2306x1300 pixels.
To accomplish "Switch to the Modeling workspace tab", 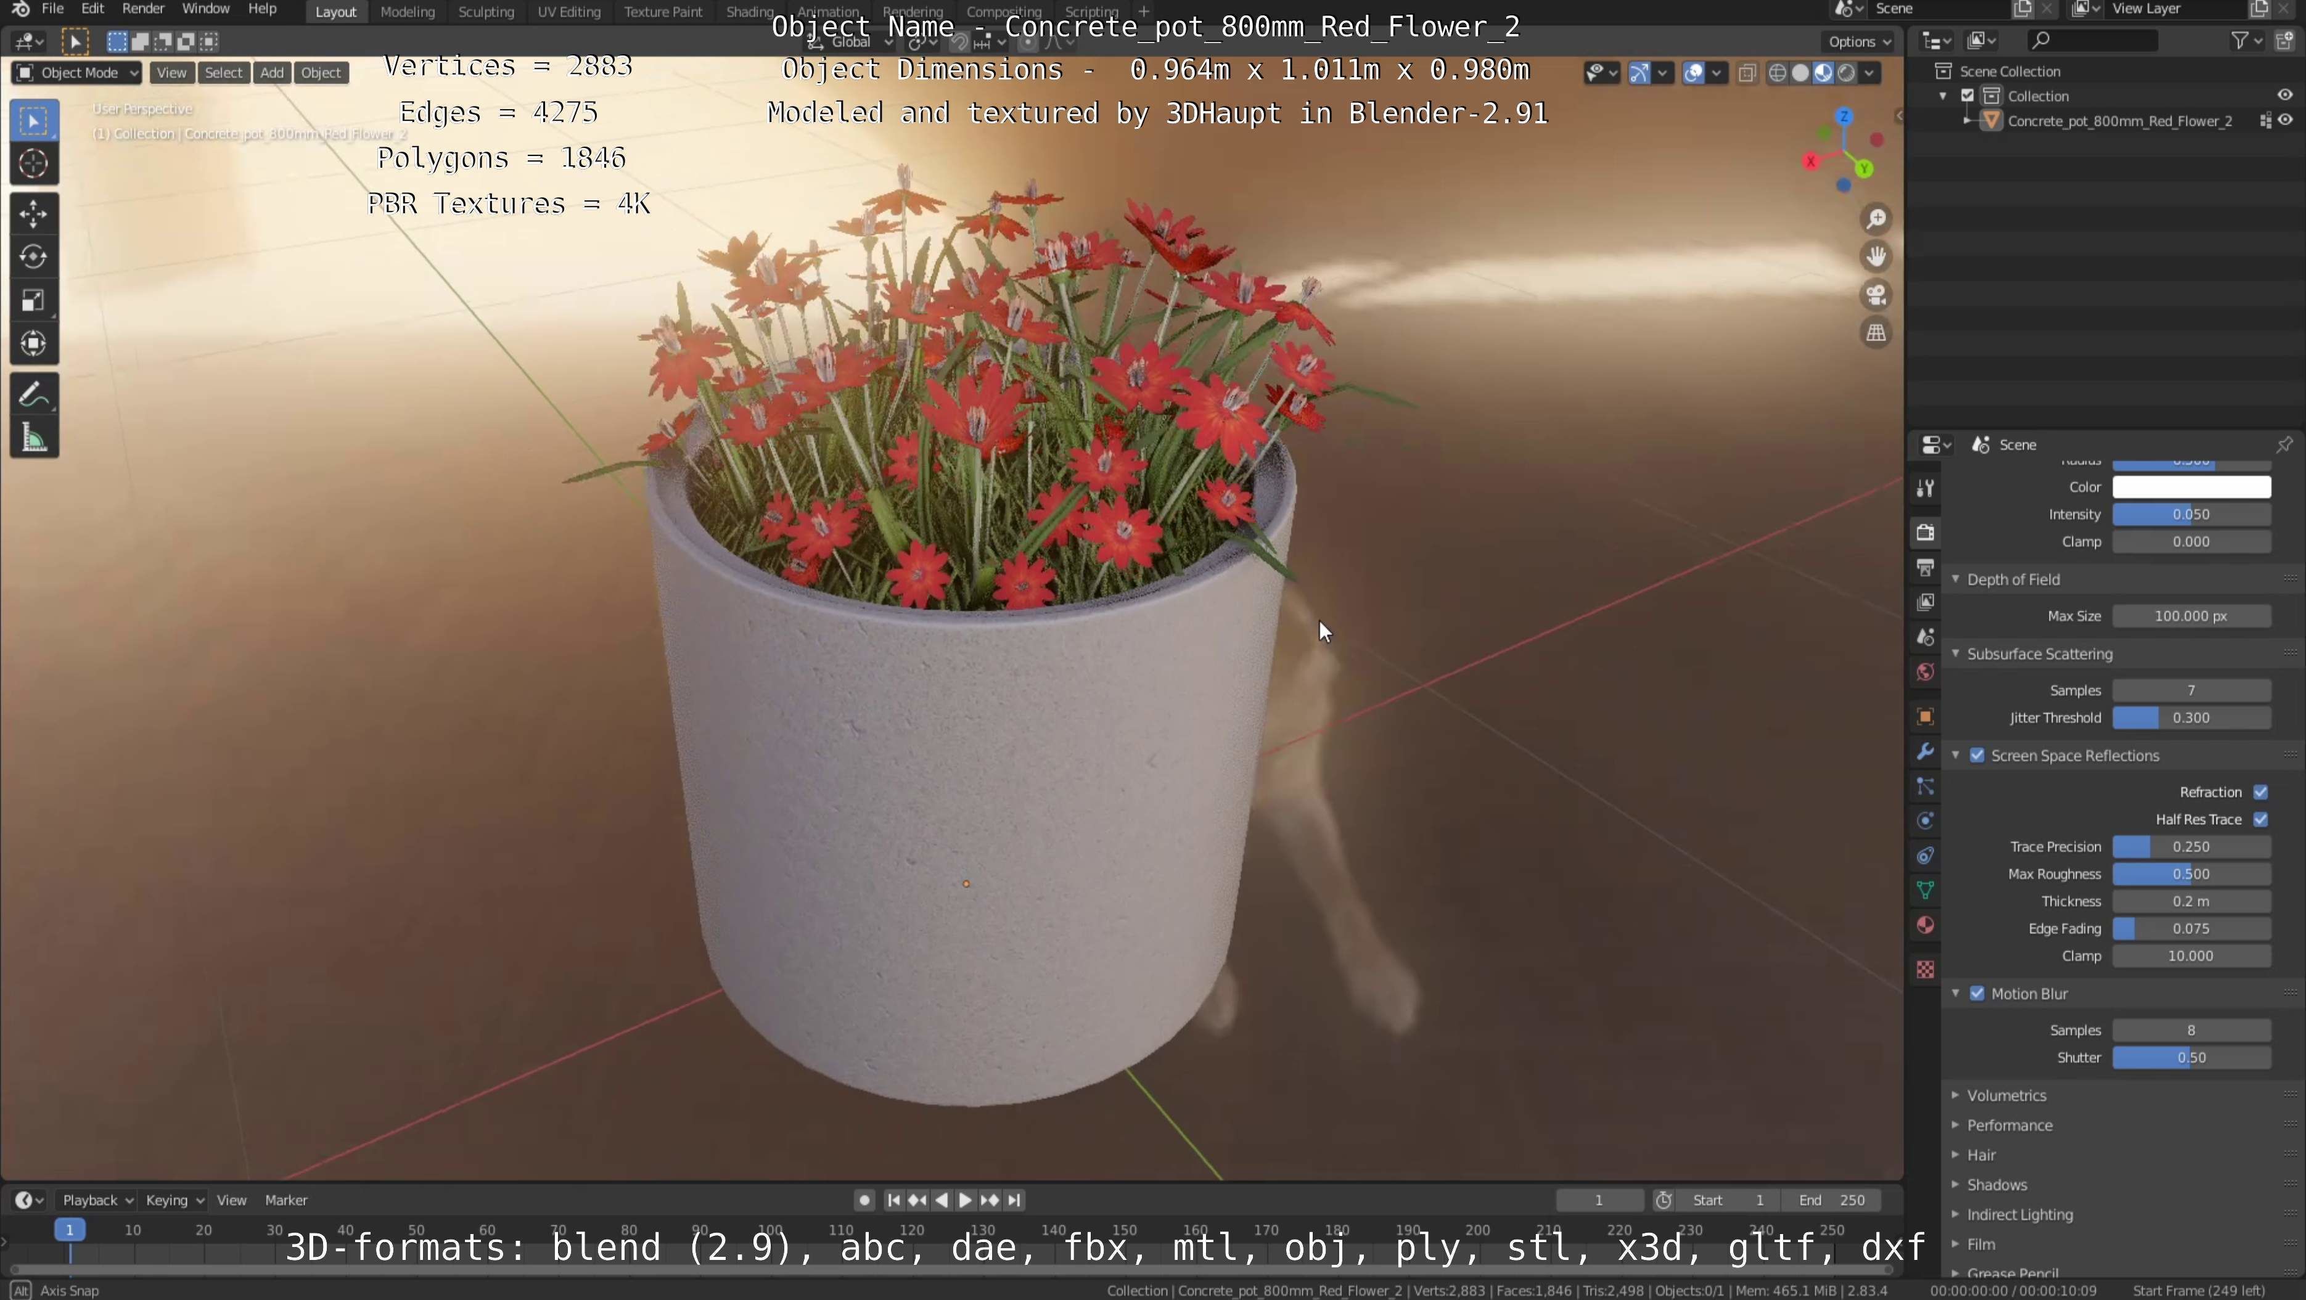I will click(408, 12).
